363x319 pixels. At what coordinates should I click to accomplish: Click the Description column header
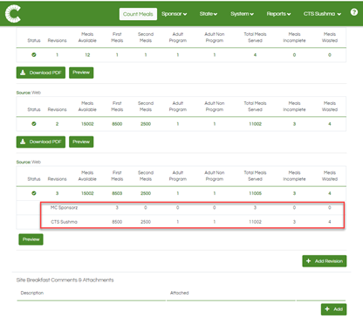[x=32, y=293]
